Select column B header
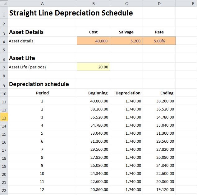197x195 pixels. point(93,3)
